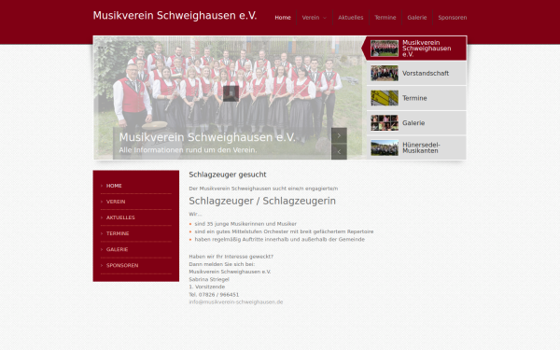Pause the slideshow with the center pause button

[x=231, y=93]
